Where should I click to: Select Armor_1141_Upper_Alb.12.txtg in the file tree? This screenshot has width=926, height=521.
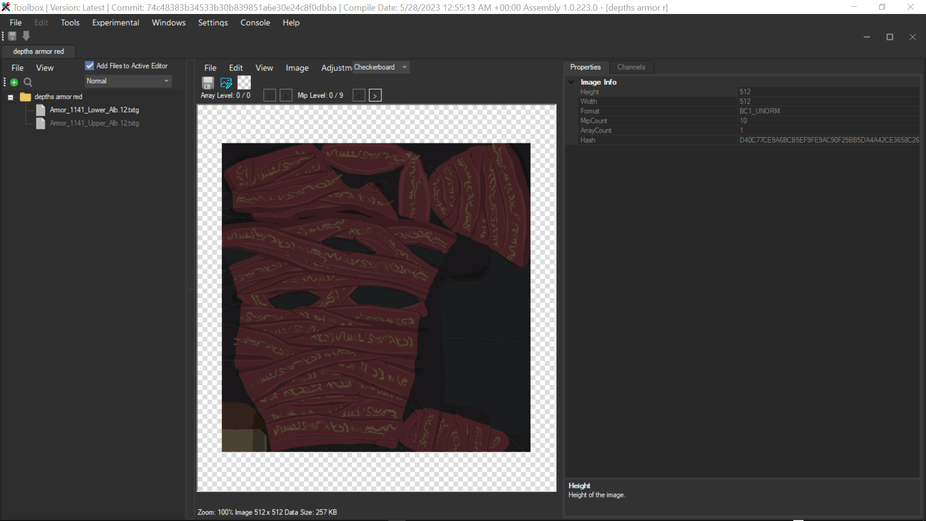(95, 123)
